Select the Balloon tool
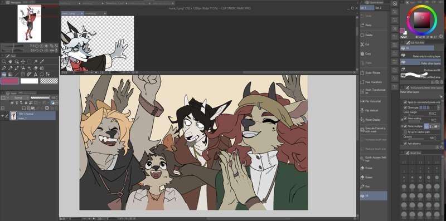This screenshot has width=446, height=221. tap(42, 75)
